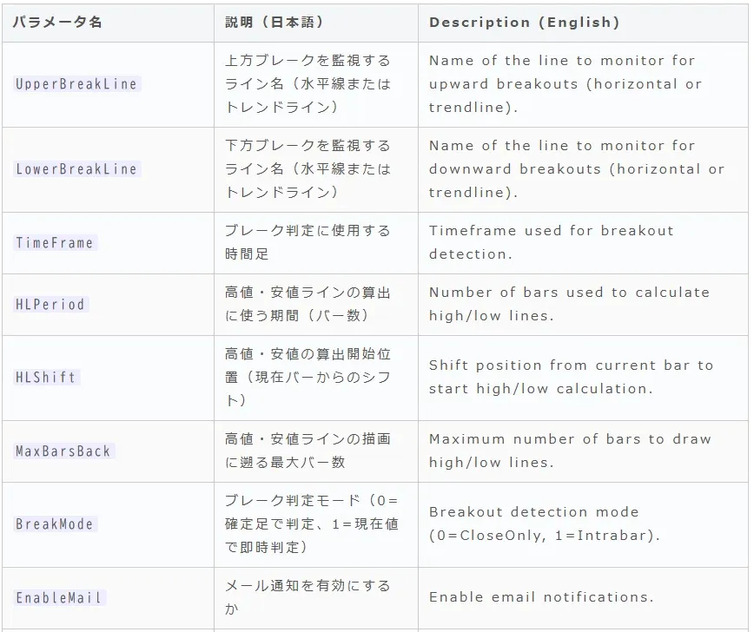
Task: Select the LowerBreakLine parameter name
Action: (76, 169)
